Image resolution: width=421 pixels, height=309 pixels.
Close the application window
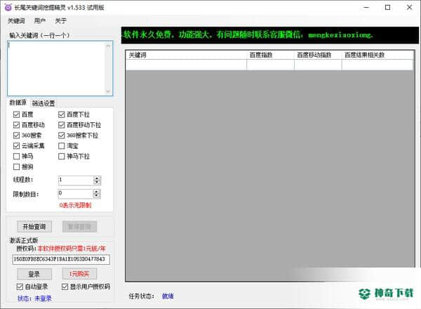tap(409, 8)
